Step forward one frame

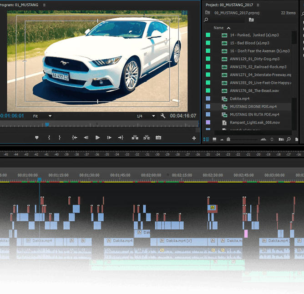109,138
